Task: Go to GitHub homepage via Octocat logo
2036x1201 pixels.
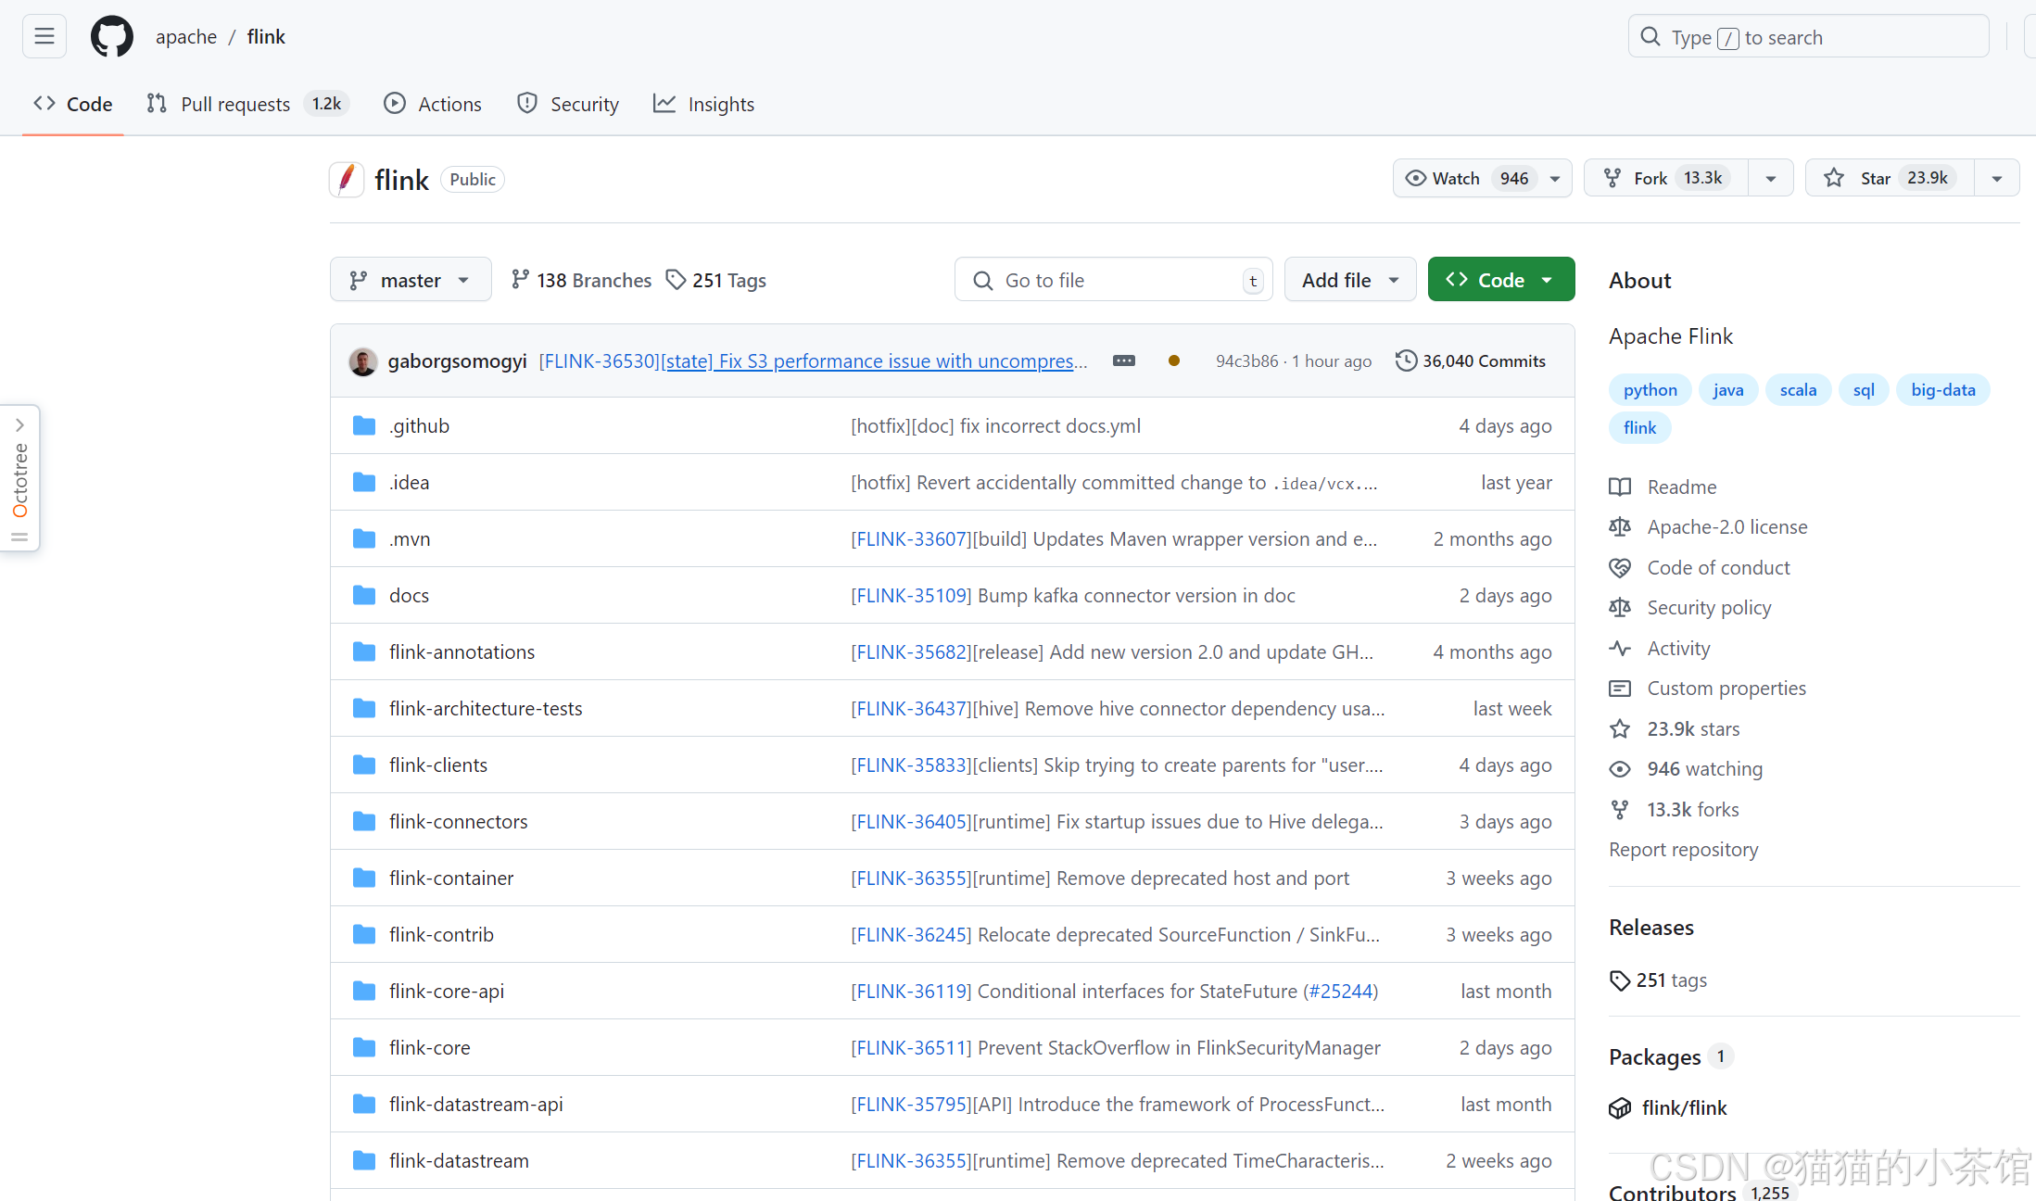Action: pos(111,36)
